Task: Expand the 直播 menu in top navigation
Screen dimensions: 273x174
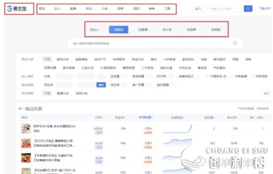Action: click(74, 8)
